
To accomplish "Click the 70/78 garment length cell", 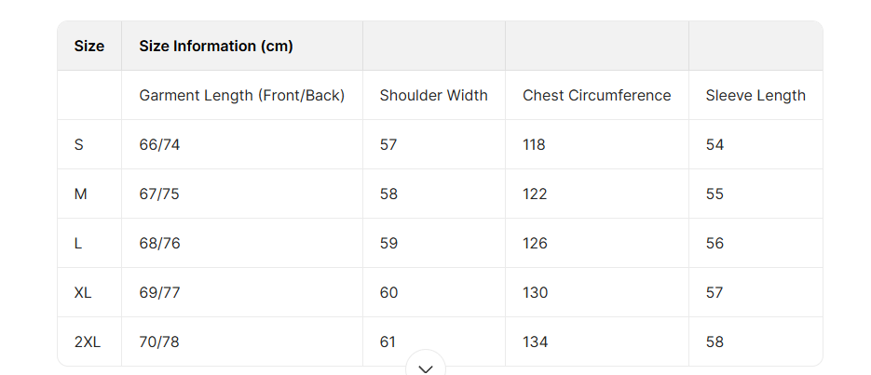I will click(159, 342).
